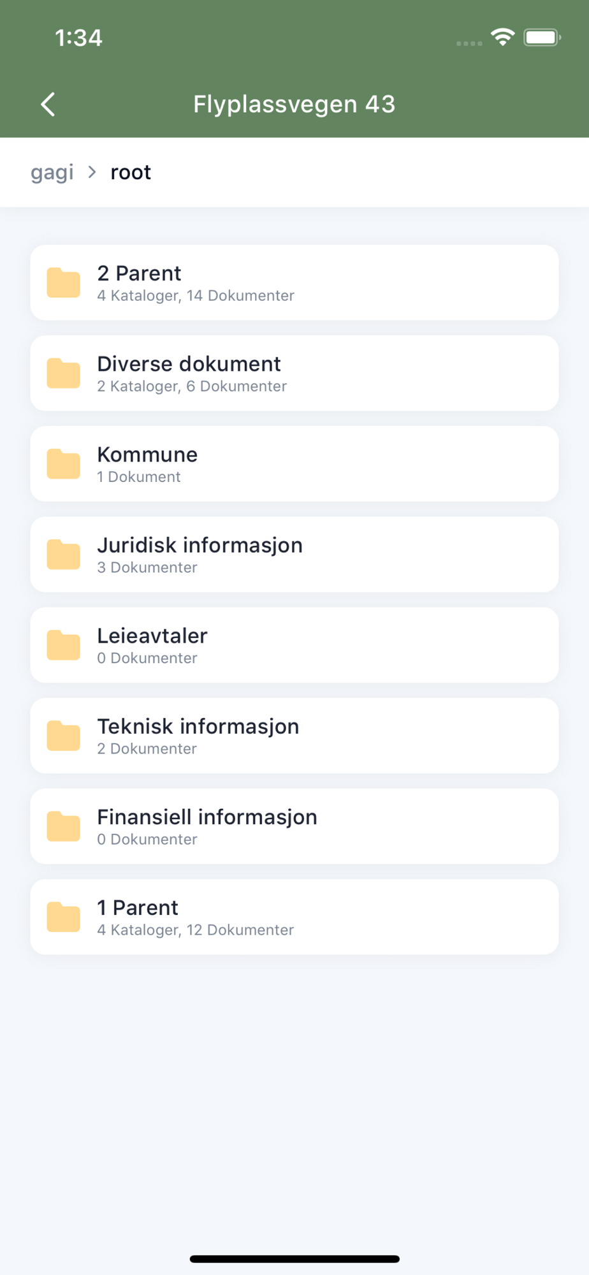Tap the Wi-Fi status icon
The height and width of the screenshot is (1275, 589).
tap(502, 38)
